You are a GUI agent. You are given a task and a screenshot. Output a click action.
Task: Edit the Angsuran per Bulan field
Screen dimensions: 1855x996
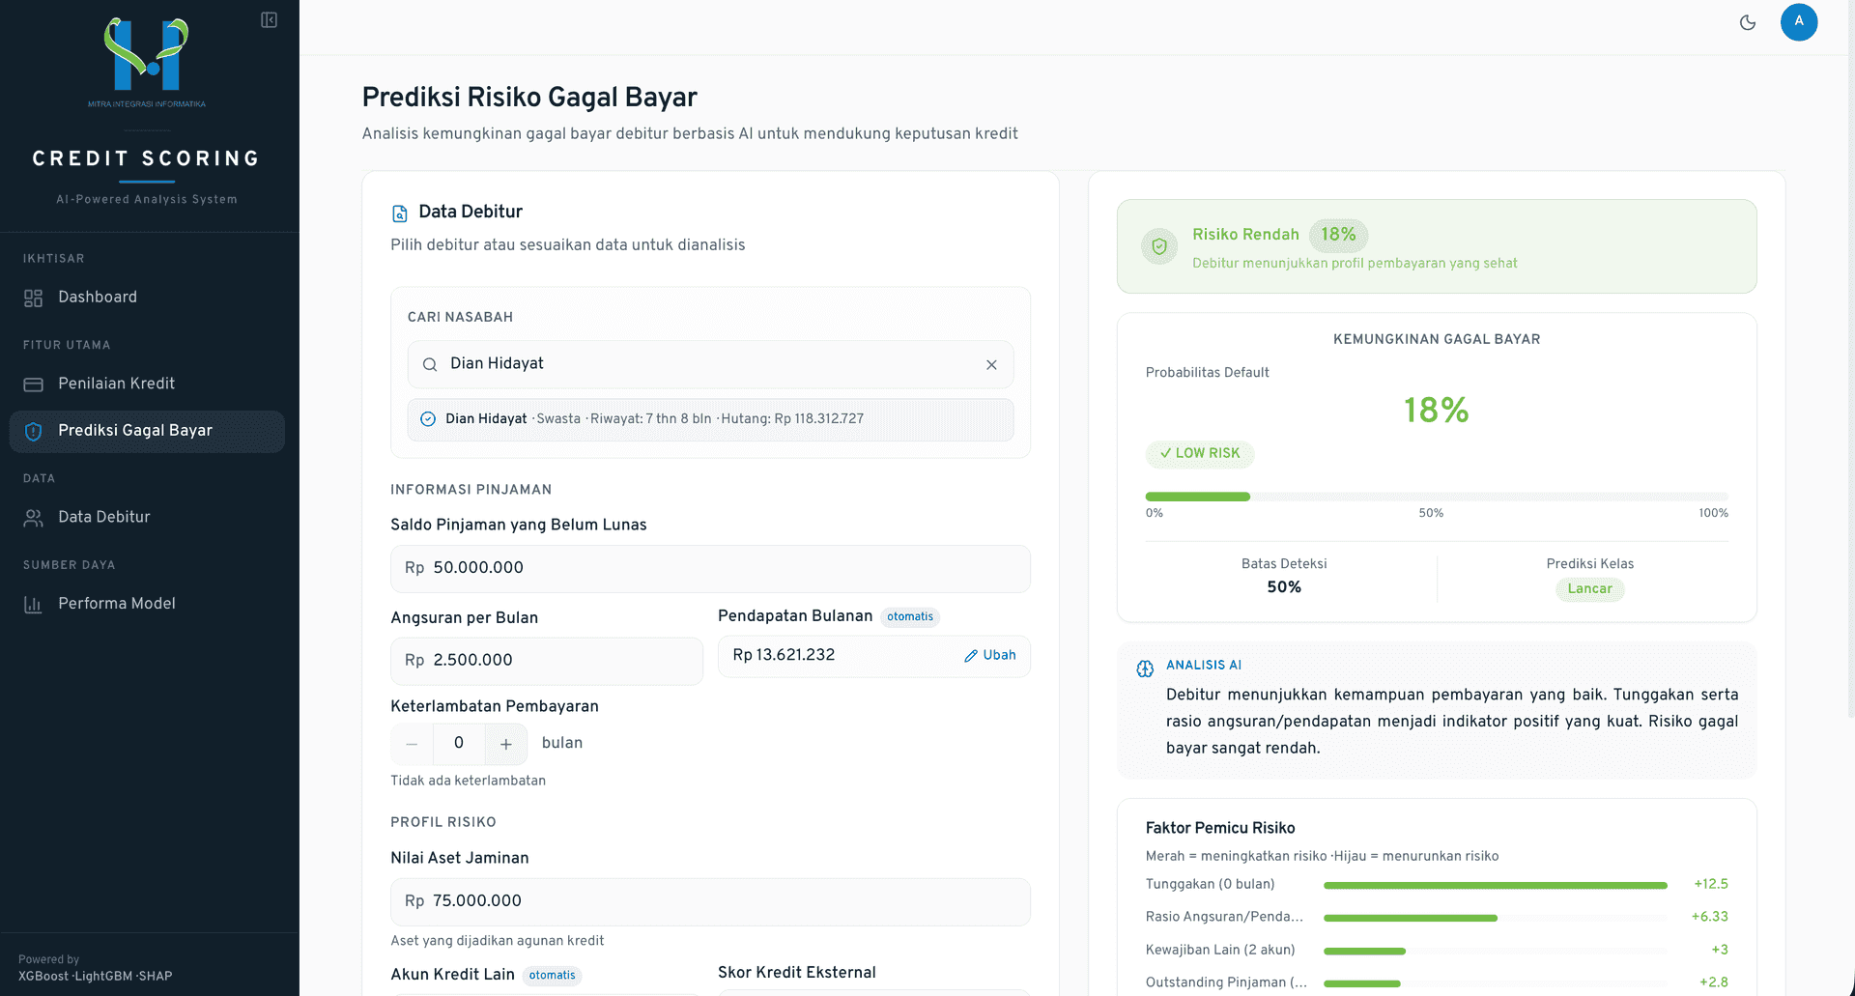[547, 661]
